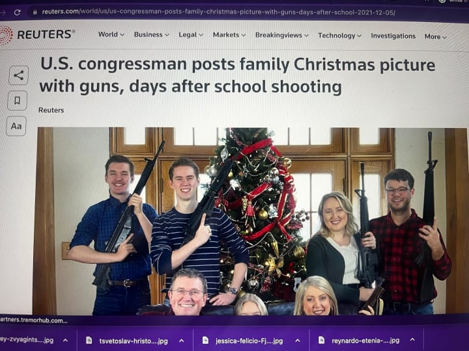
Task: Open the Aa text size control
Action: (16, 126)
